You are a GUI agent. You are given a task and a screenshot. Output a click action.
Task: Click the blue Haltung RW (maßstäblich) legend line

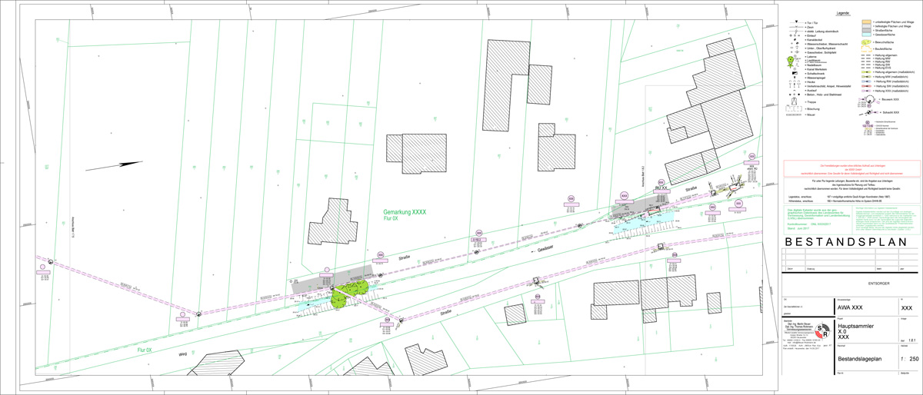(x=867, y=81)
